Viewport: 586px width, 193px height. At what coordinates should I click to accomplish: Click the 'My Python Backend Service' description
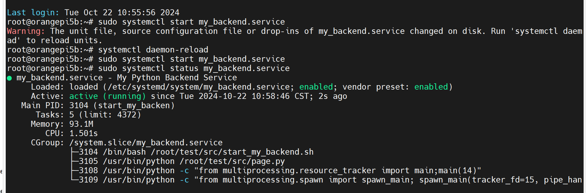[177, 78]
